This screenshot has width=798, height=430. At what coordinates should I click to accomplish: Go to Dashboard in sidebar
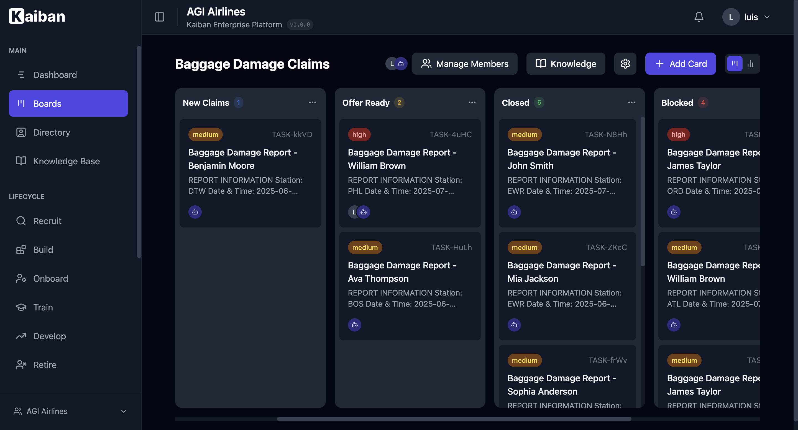(68, 75)
